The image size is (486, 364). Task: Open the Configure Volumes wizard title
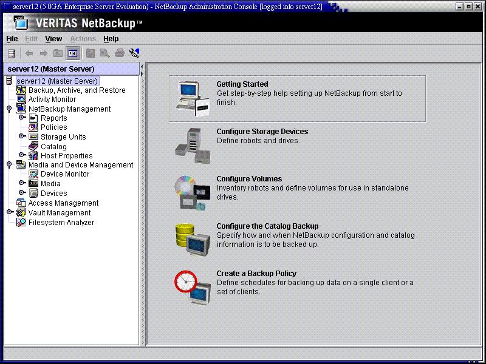tap(249, 179)
